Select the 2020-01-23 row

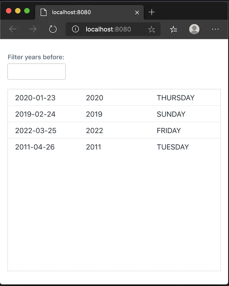(35, 98)
